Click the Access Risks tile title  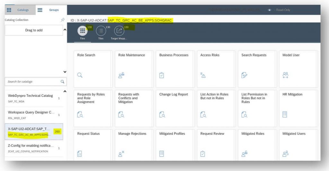pos(210,55)
